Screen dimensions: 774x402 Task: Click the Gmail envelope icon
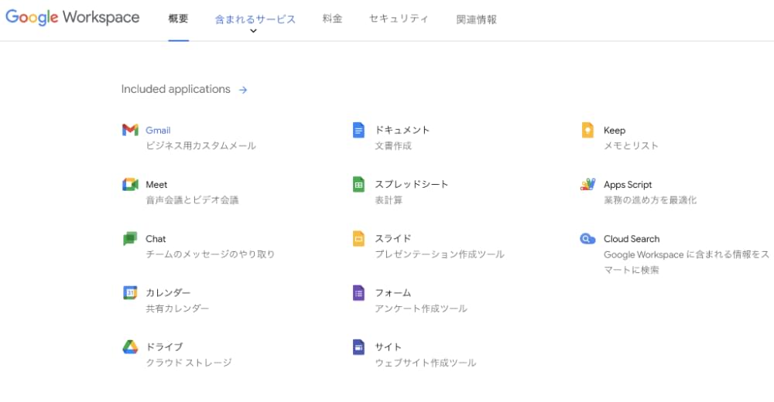(129, 130)
